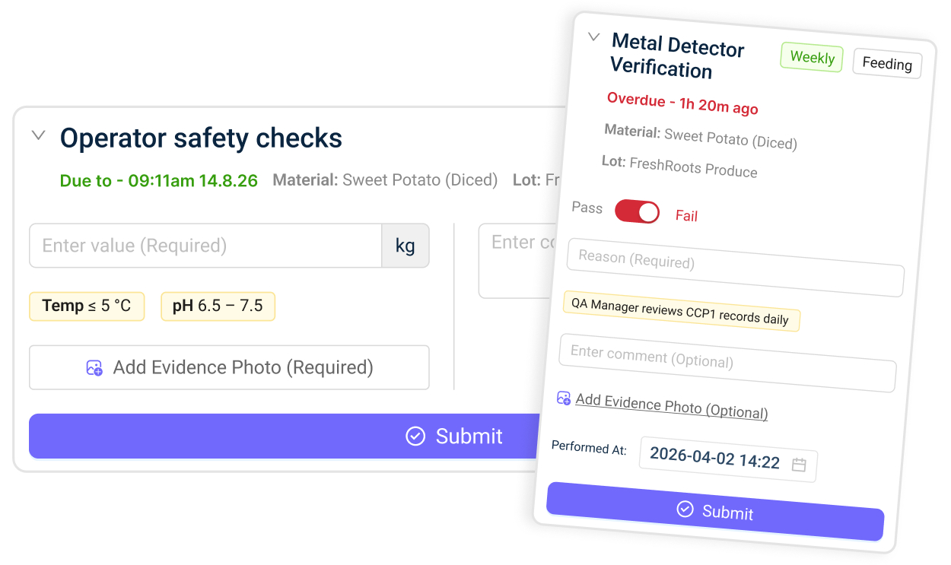
Task: Select the Weekly tag
Action: (812, 57)
